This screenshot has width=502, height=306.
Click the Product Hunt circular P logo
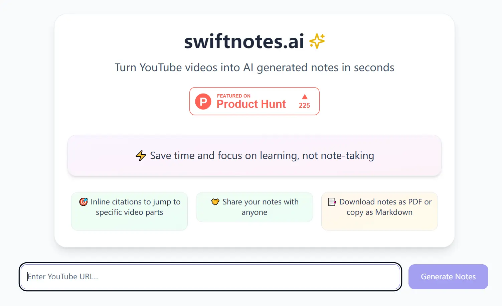point(203,101)
